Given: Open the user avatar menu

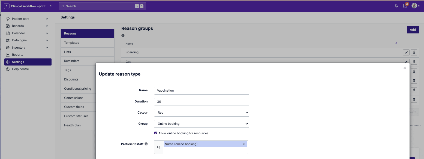Looking at the screenshot, I should coord(416,6).
